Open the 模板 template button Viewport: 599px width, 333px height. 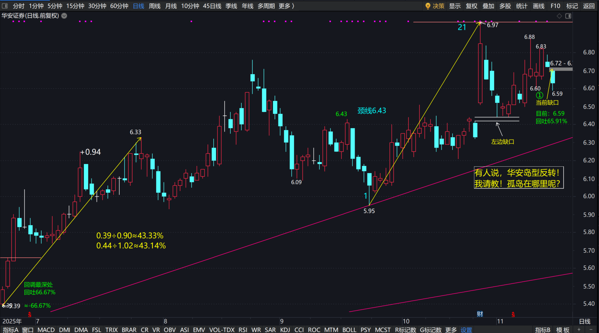pyautogui.click(x=563, y=330)
